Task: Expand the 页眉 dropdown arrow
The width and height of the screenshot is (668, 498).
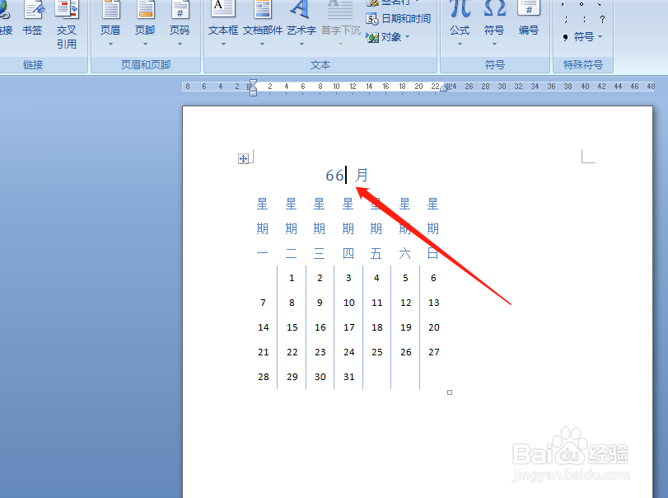Action: coord(110,44)
